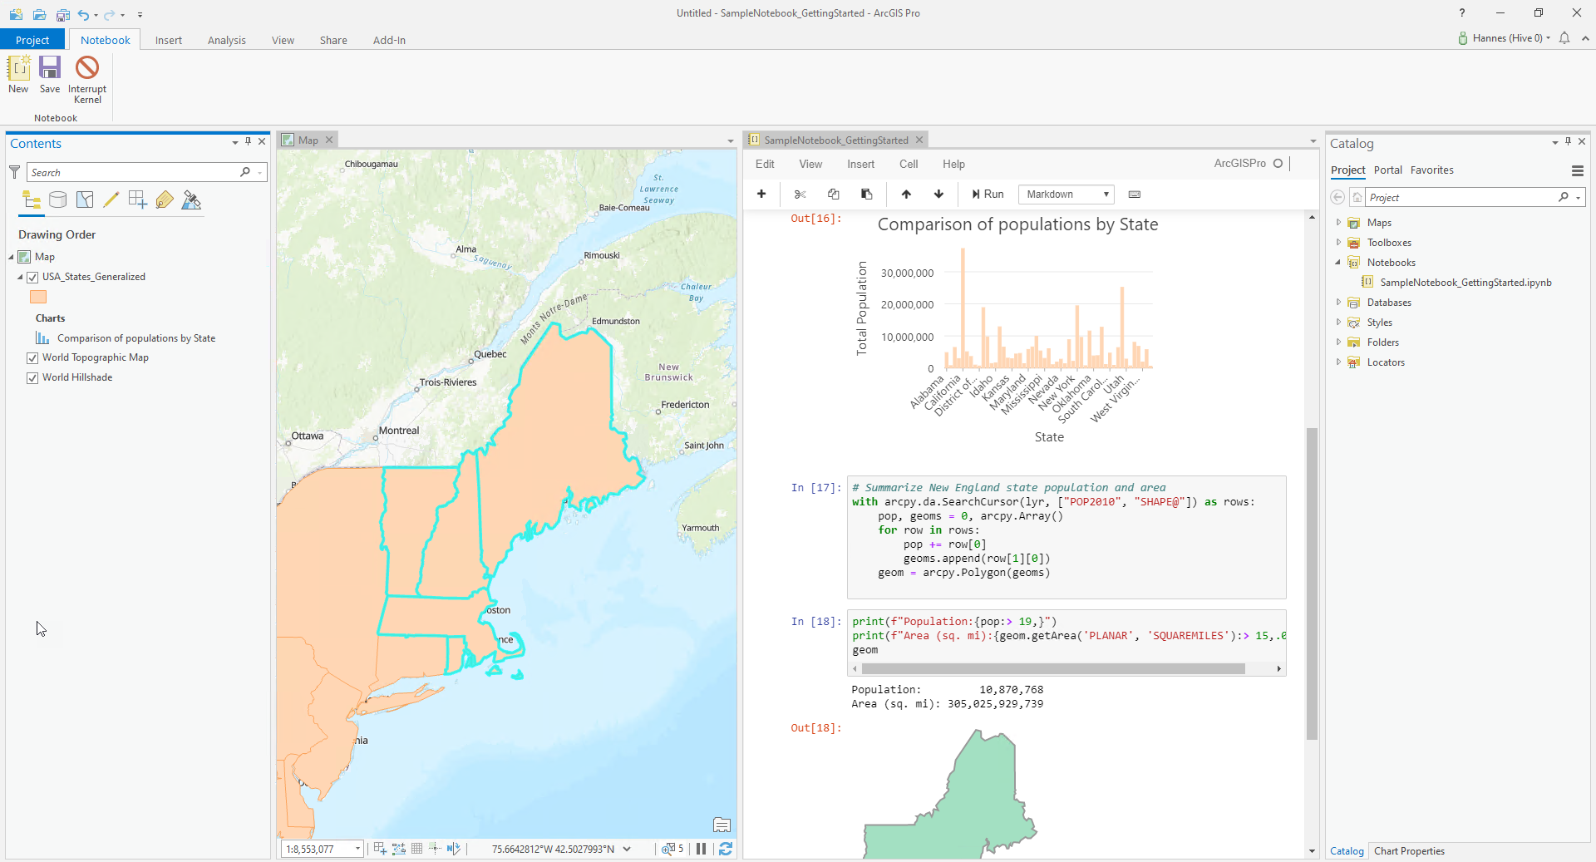Screen dimensions: 1596x862
Task: Run the current notebook cell
Action: tap(987, 195)
